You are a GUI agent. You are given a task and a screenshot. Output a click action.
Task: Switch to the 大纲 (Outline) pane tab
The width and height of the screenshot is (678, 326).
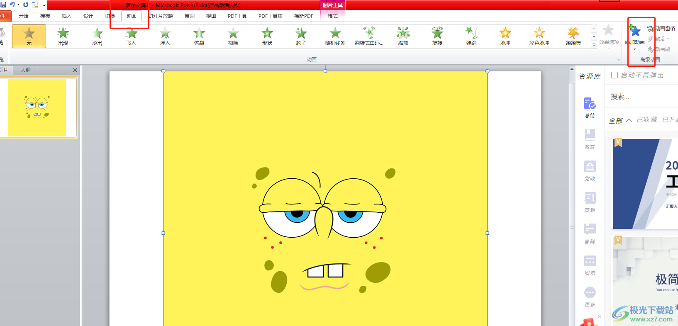pyautogui.click(x=26, y=70)
